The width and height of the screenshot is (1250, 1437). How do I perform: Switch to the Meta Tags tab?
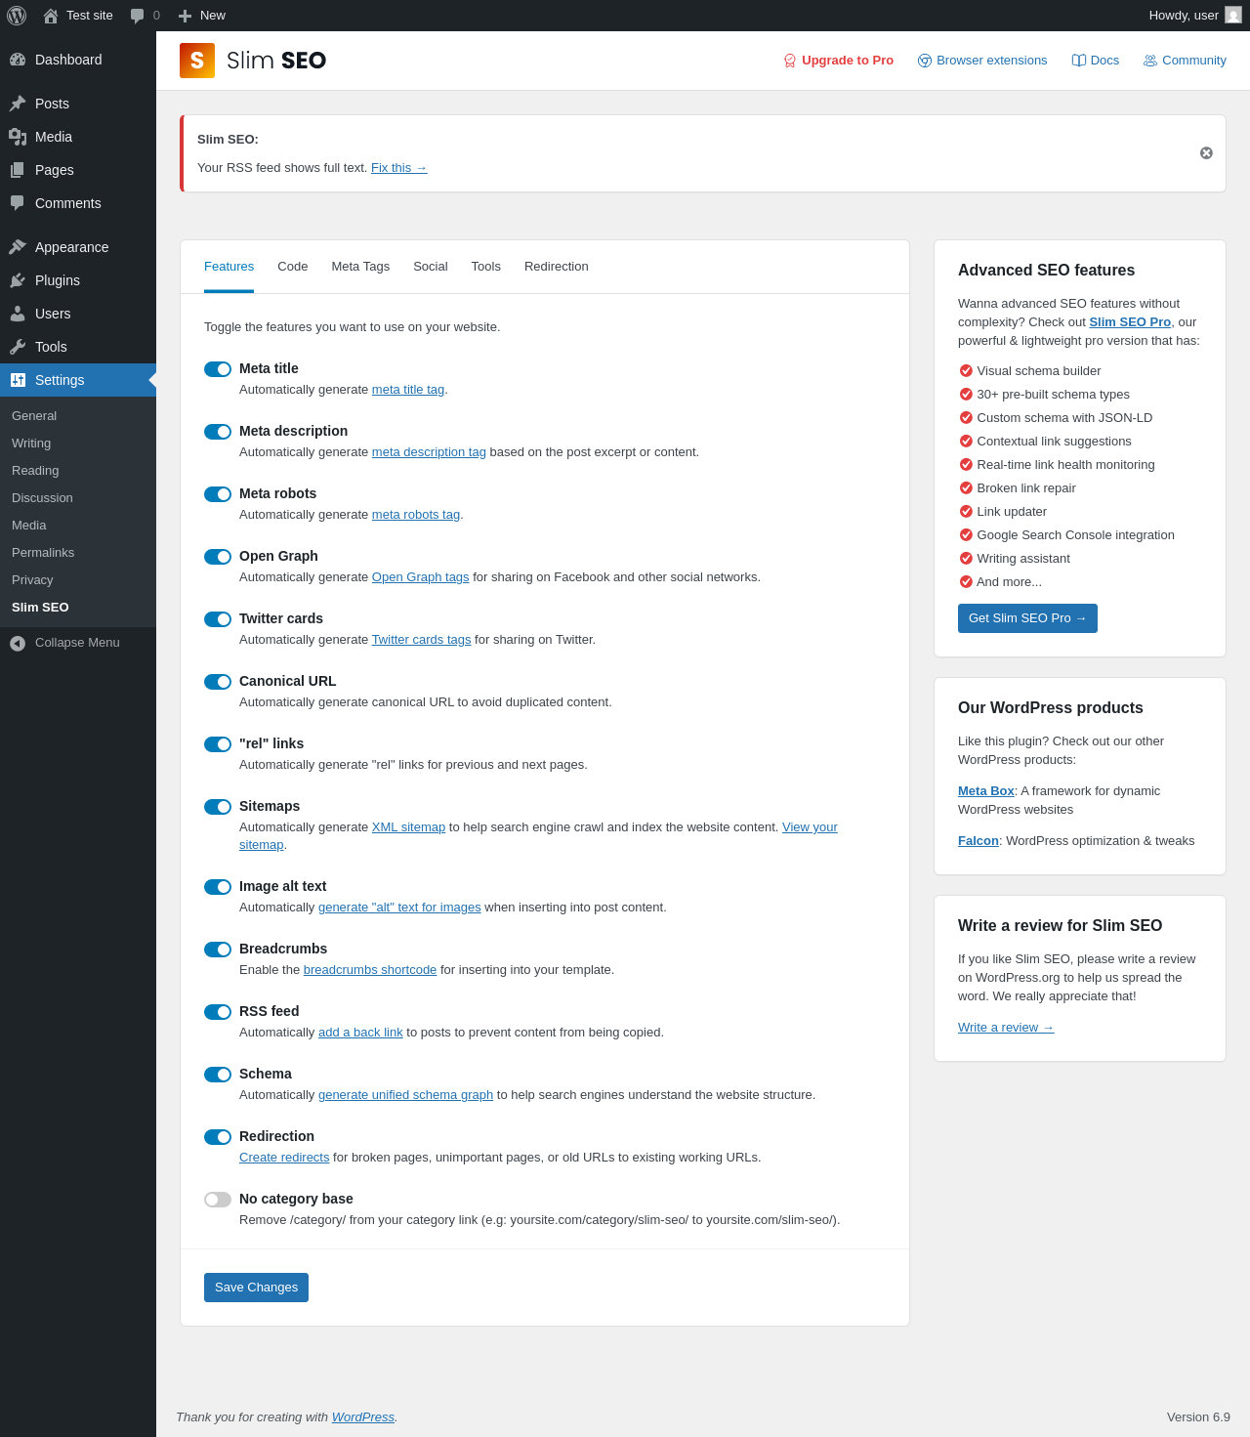click(360, 267)
